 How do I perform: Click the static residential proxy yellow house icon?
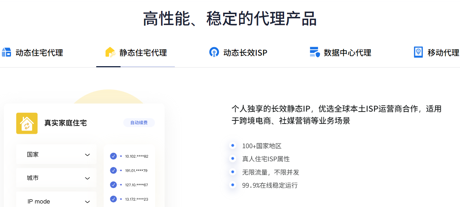(110, 52)
